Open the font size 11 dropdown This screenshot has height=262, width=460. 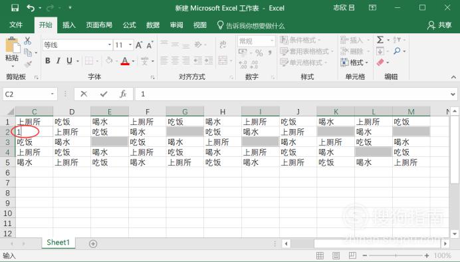[130, 45]
